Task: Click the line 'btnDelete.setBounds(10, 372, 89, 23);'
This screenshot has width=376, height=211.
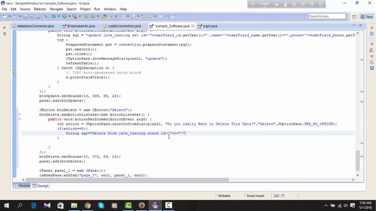Action: 80,156
